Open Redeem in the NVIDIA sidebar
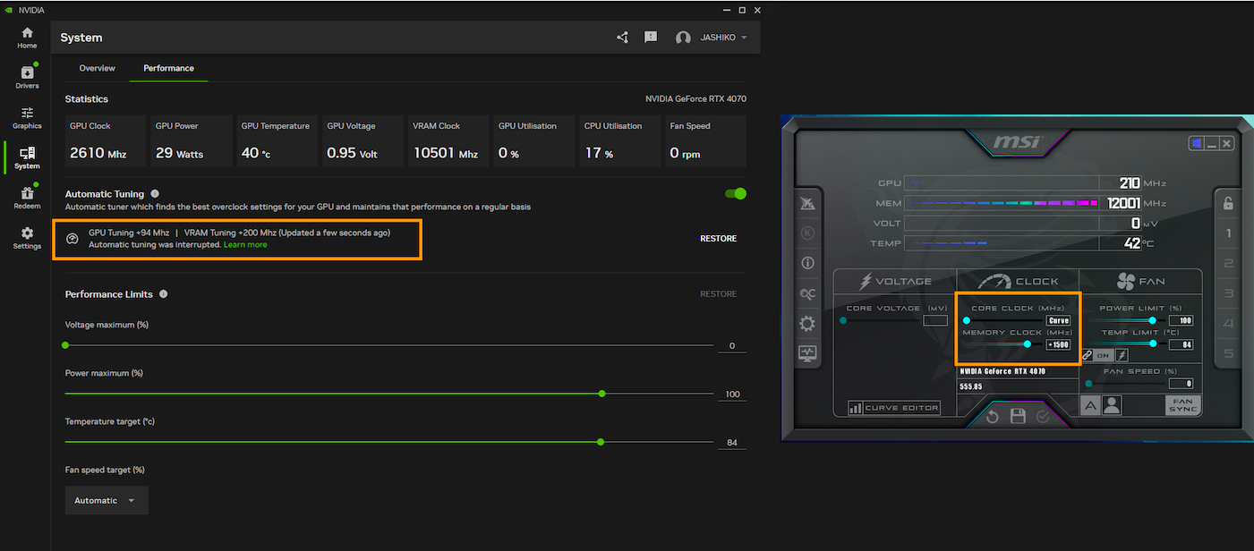This screenshot has height=551, width=1254. pos(27,197)
